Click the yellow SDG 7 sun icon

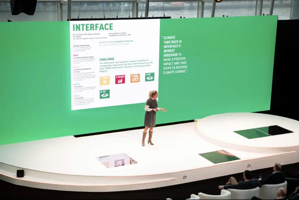coord(105,81)
